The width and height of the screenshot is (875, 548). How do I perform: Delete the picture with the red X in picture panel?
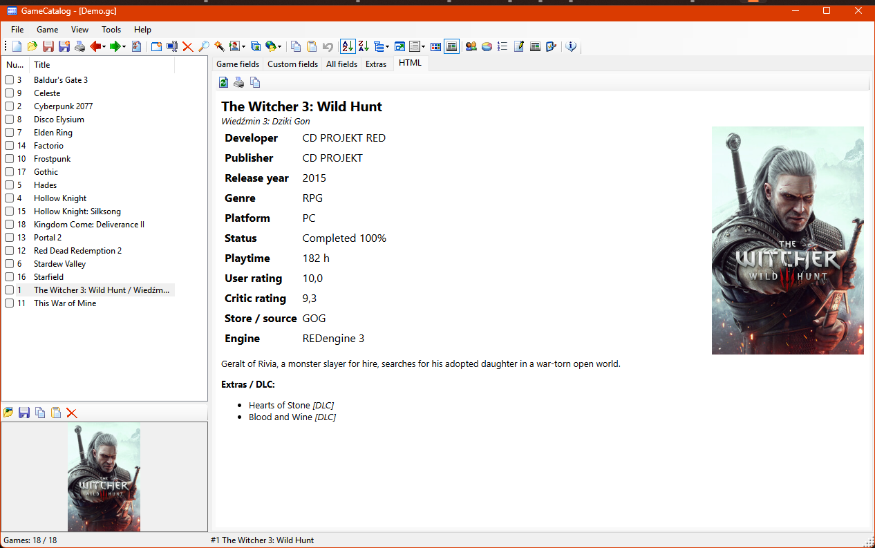tap(72, 413)
